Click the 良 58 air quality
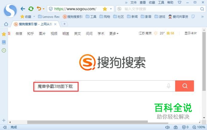The image size is (207, 130). click(x=170, y=33)
